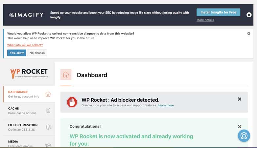Open Learn more ad blocker link
The height and width of the screenshot is (148, 257).
tap(166, 105)
